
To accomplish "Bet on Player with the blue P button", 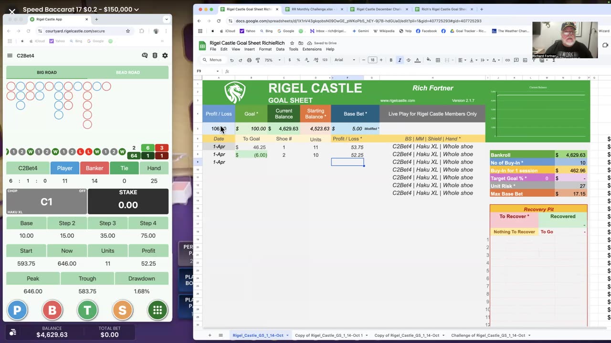I will point(17,311).
